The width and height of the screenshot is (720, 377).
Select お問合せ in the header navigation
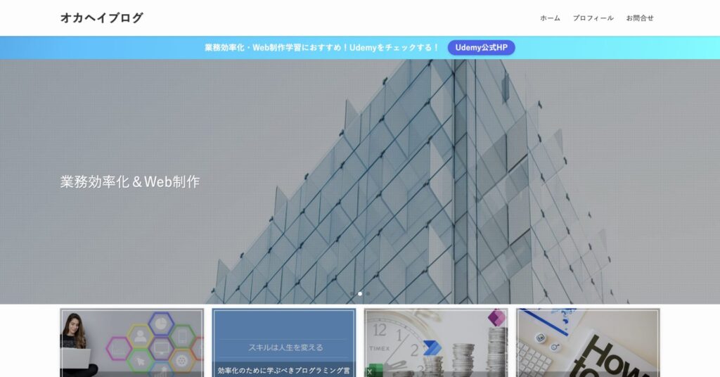coord(639,18)
